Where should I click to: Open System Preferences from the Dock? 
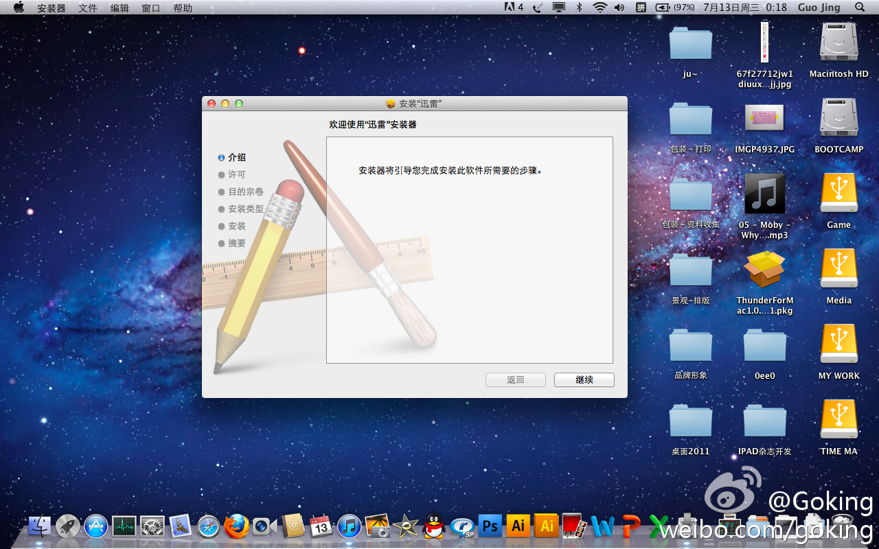(x=152, y=526)
